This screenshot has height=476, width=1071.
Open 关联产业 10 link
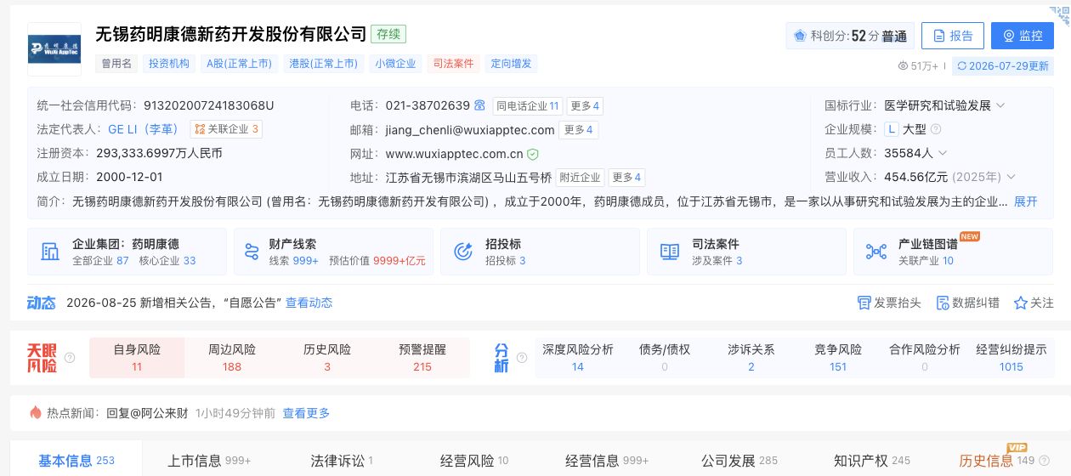point(926,260)
